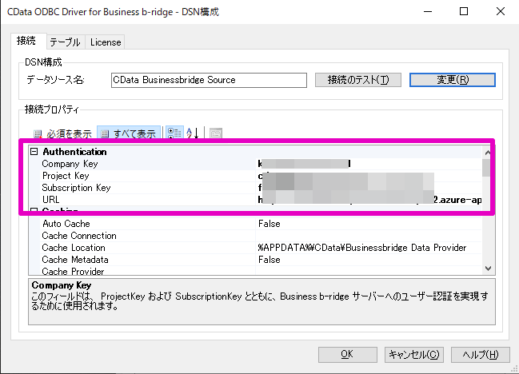Screen dimensions: 519x374
Task: Click the property grid scrollbar thumb
Action: [486, 168]
